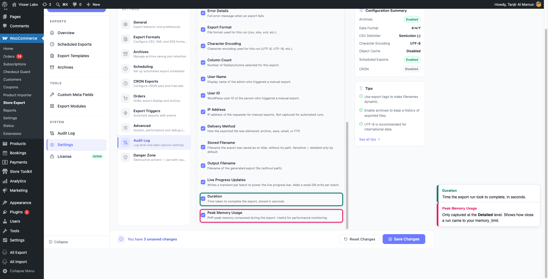Uncheck the Peak Memory Usage checkbox
The image size is (548, 279).
203,215
